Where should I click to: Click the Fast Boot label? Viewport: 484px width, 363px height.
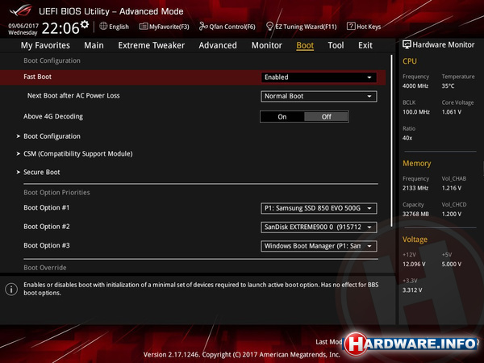tap(37, 77)
